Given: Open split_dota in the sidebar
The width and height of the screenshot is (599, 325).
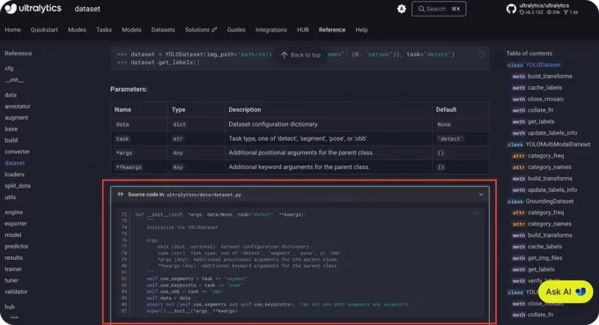Looking at the screenshot, I should pyautogui.click(x=18, y=186).
